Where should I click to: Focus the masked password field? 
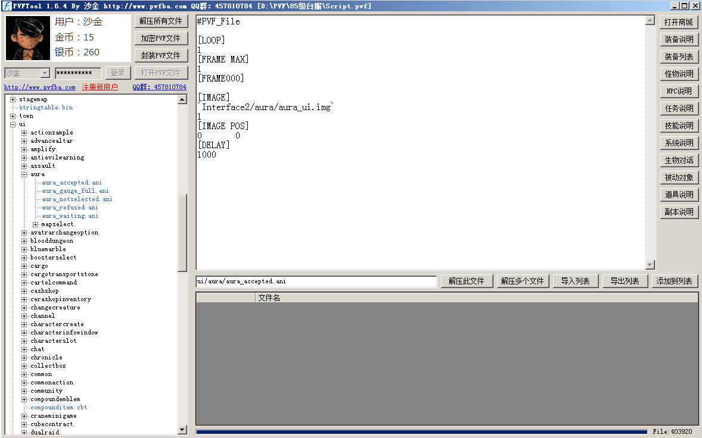click(78, 73)
